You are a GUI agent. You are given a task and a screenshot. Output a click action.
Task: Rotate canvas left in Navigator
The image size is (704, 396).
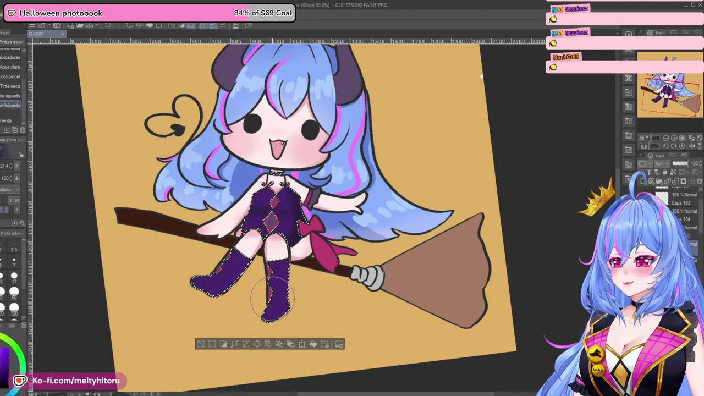click(x=666, y=146)
